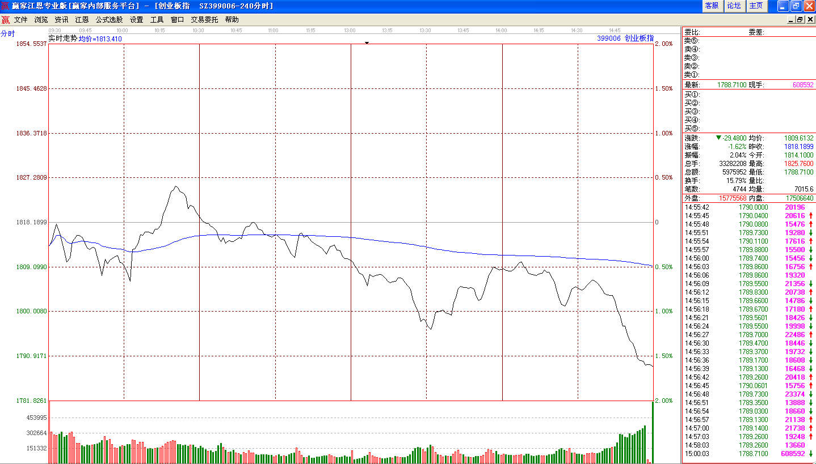Select the 15:00:03 trade tick row
Image resolution: width=816 pixels, height=464 pixels.
tap(748, 454)
